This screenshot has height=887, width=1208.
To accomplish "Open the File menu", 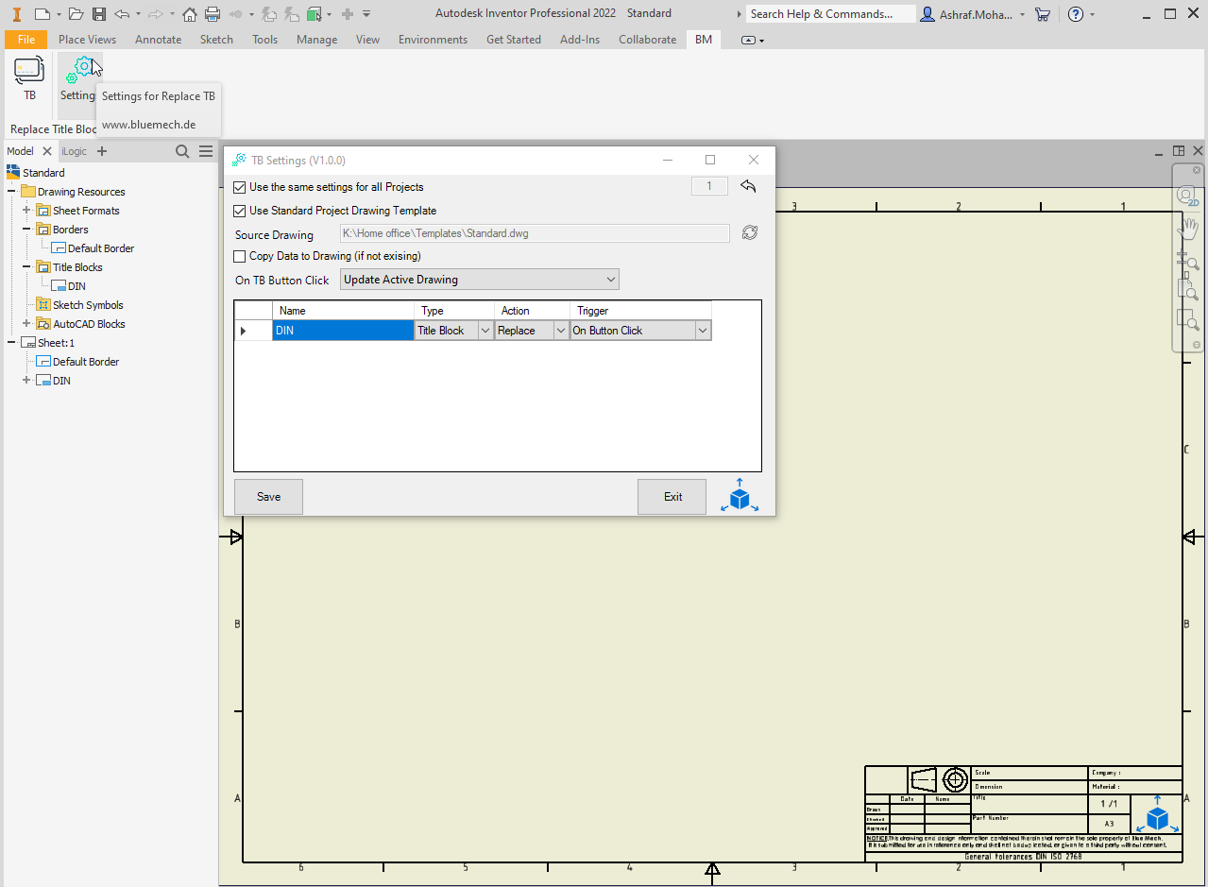I will pyautogui.click(x=26, y=40).
